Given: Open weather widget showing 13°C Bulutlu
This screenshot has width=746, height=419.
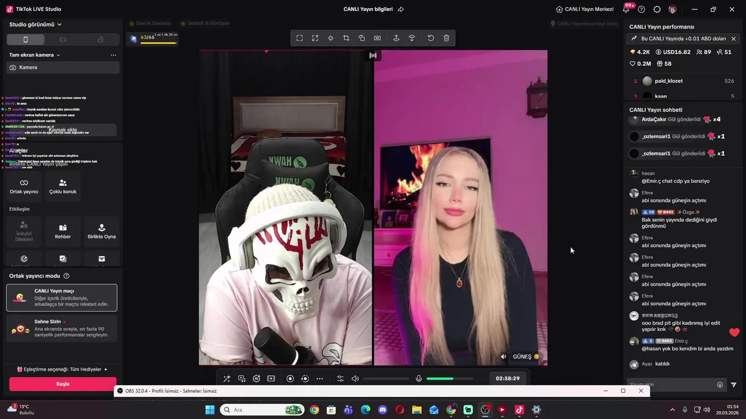Looking at the screenshot, I should 21,410.
